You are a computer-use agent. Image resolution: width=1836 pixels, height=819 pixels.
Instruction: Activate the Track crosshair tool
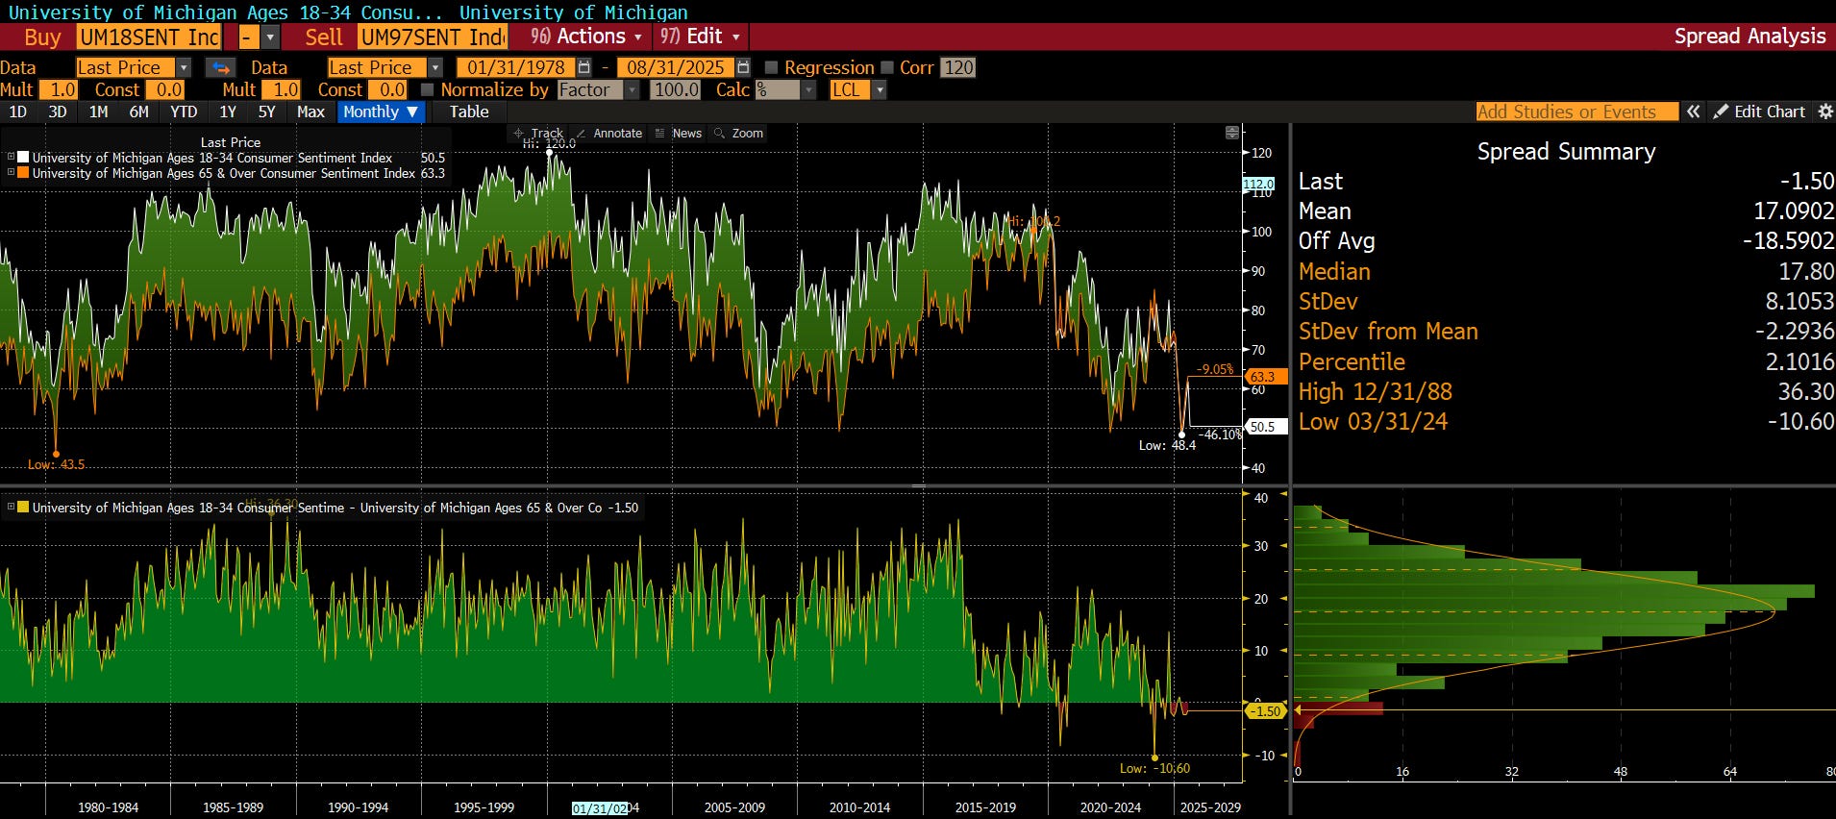tap(538, 134)
